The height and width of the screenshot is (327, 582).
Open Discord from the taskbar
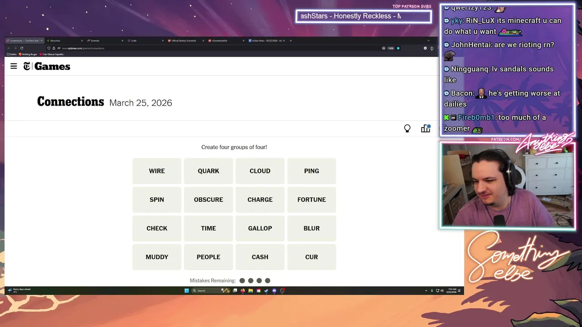274,291
